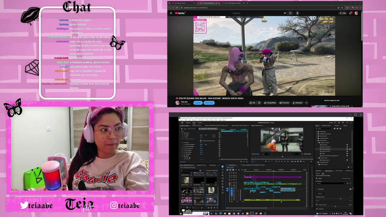Collapse Efeitos de vídeo folder
The image size is (386, 217).
[317, 140]
